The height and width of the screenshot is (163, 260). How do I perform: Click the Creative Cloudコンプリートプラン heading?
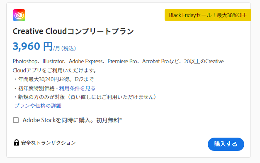tap(73, 31)
